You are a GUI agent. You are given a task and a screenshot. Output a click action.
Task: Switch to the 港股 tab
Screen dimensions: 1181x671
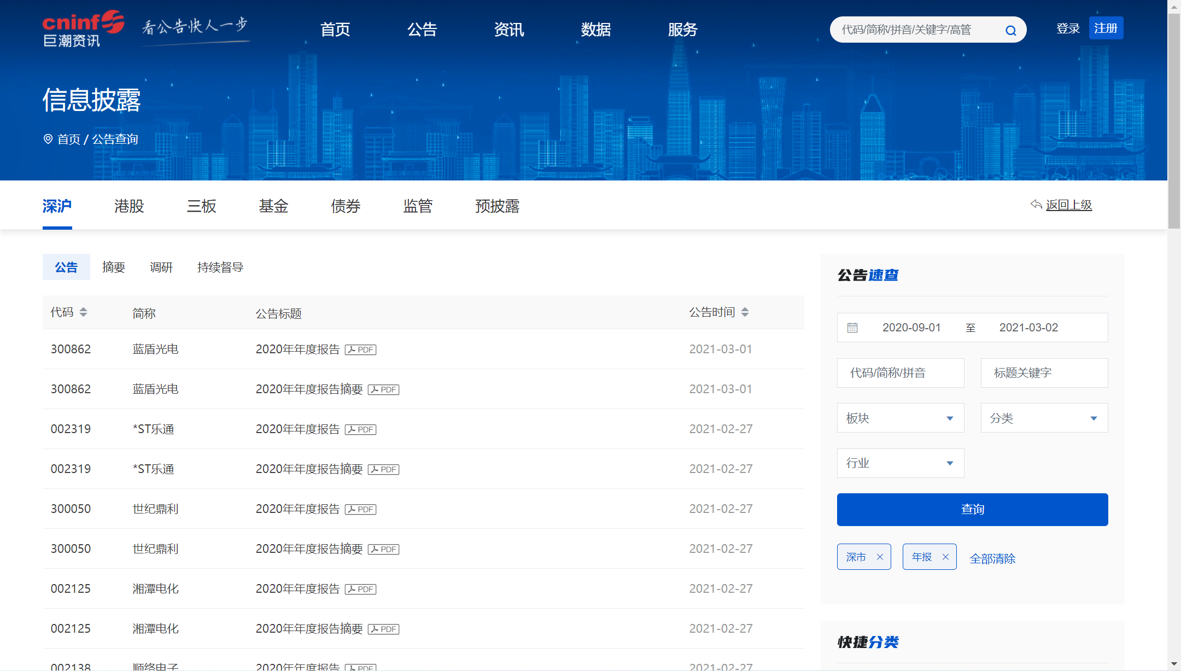tap(129, 206)
